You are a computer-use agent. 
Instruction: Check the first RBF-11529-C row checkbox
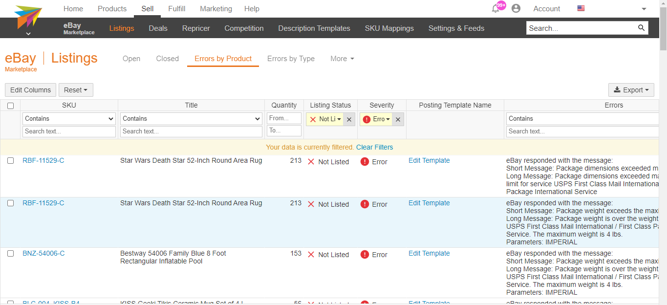[x=10, y=160]
